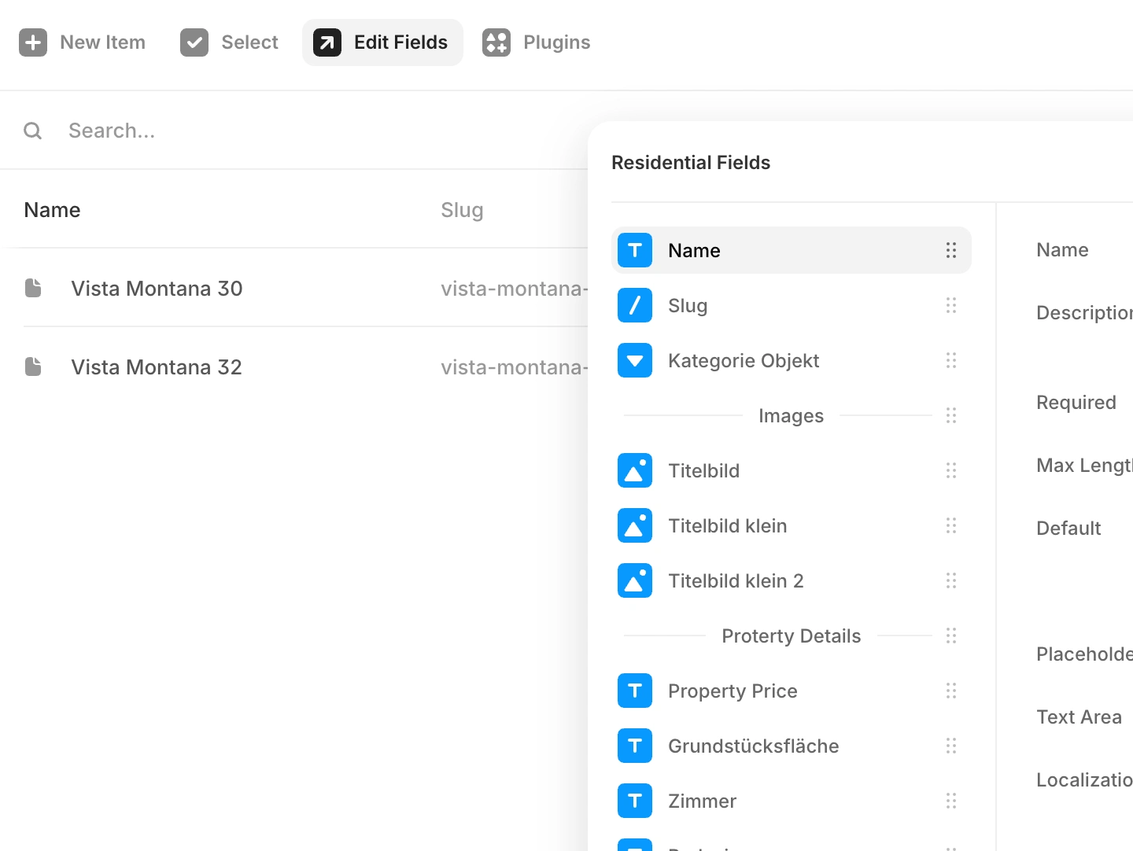Select the Grundstücksfläche field

(x=753, y=746)
